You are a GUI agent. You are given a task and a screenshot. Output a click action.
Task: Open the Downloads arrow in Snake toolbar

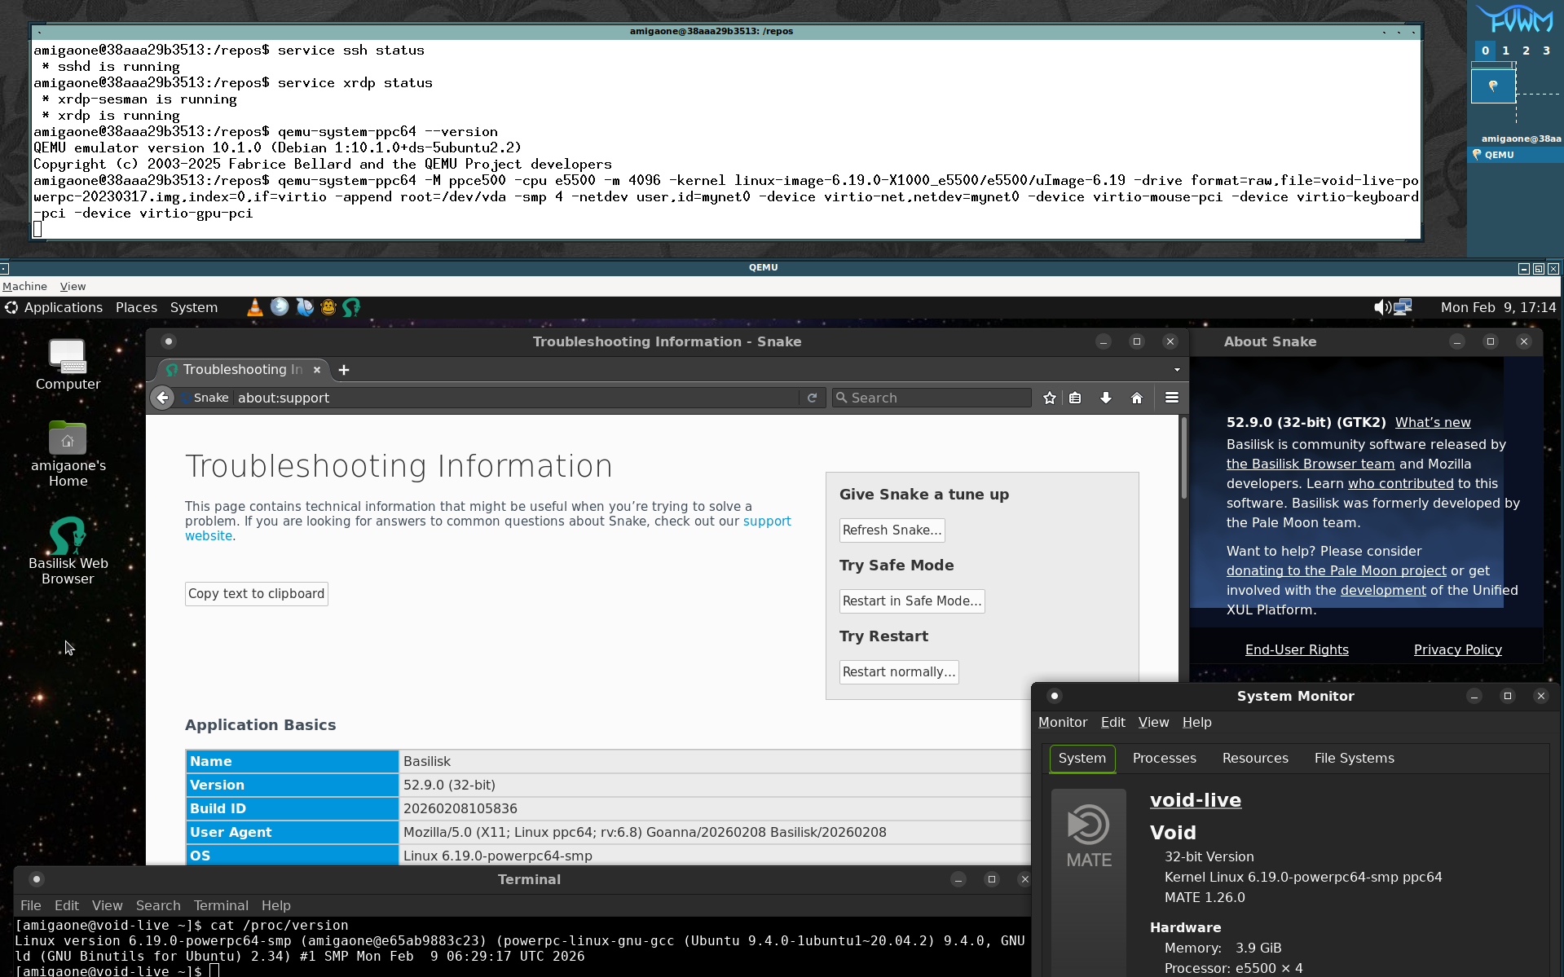1106,398
